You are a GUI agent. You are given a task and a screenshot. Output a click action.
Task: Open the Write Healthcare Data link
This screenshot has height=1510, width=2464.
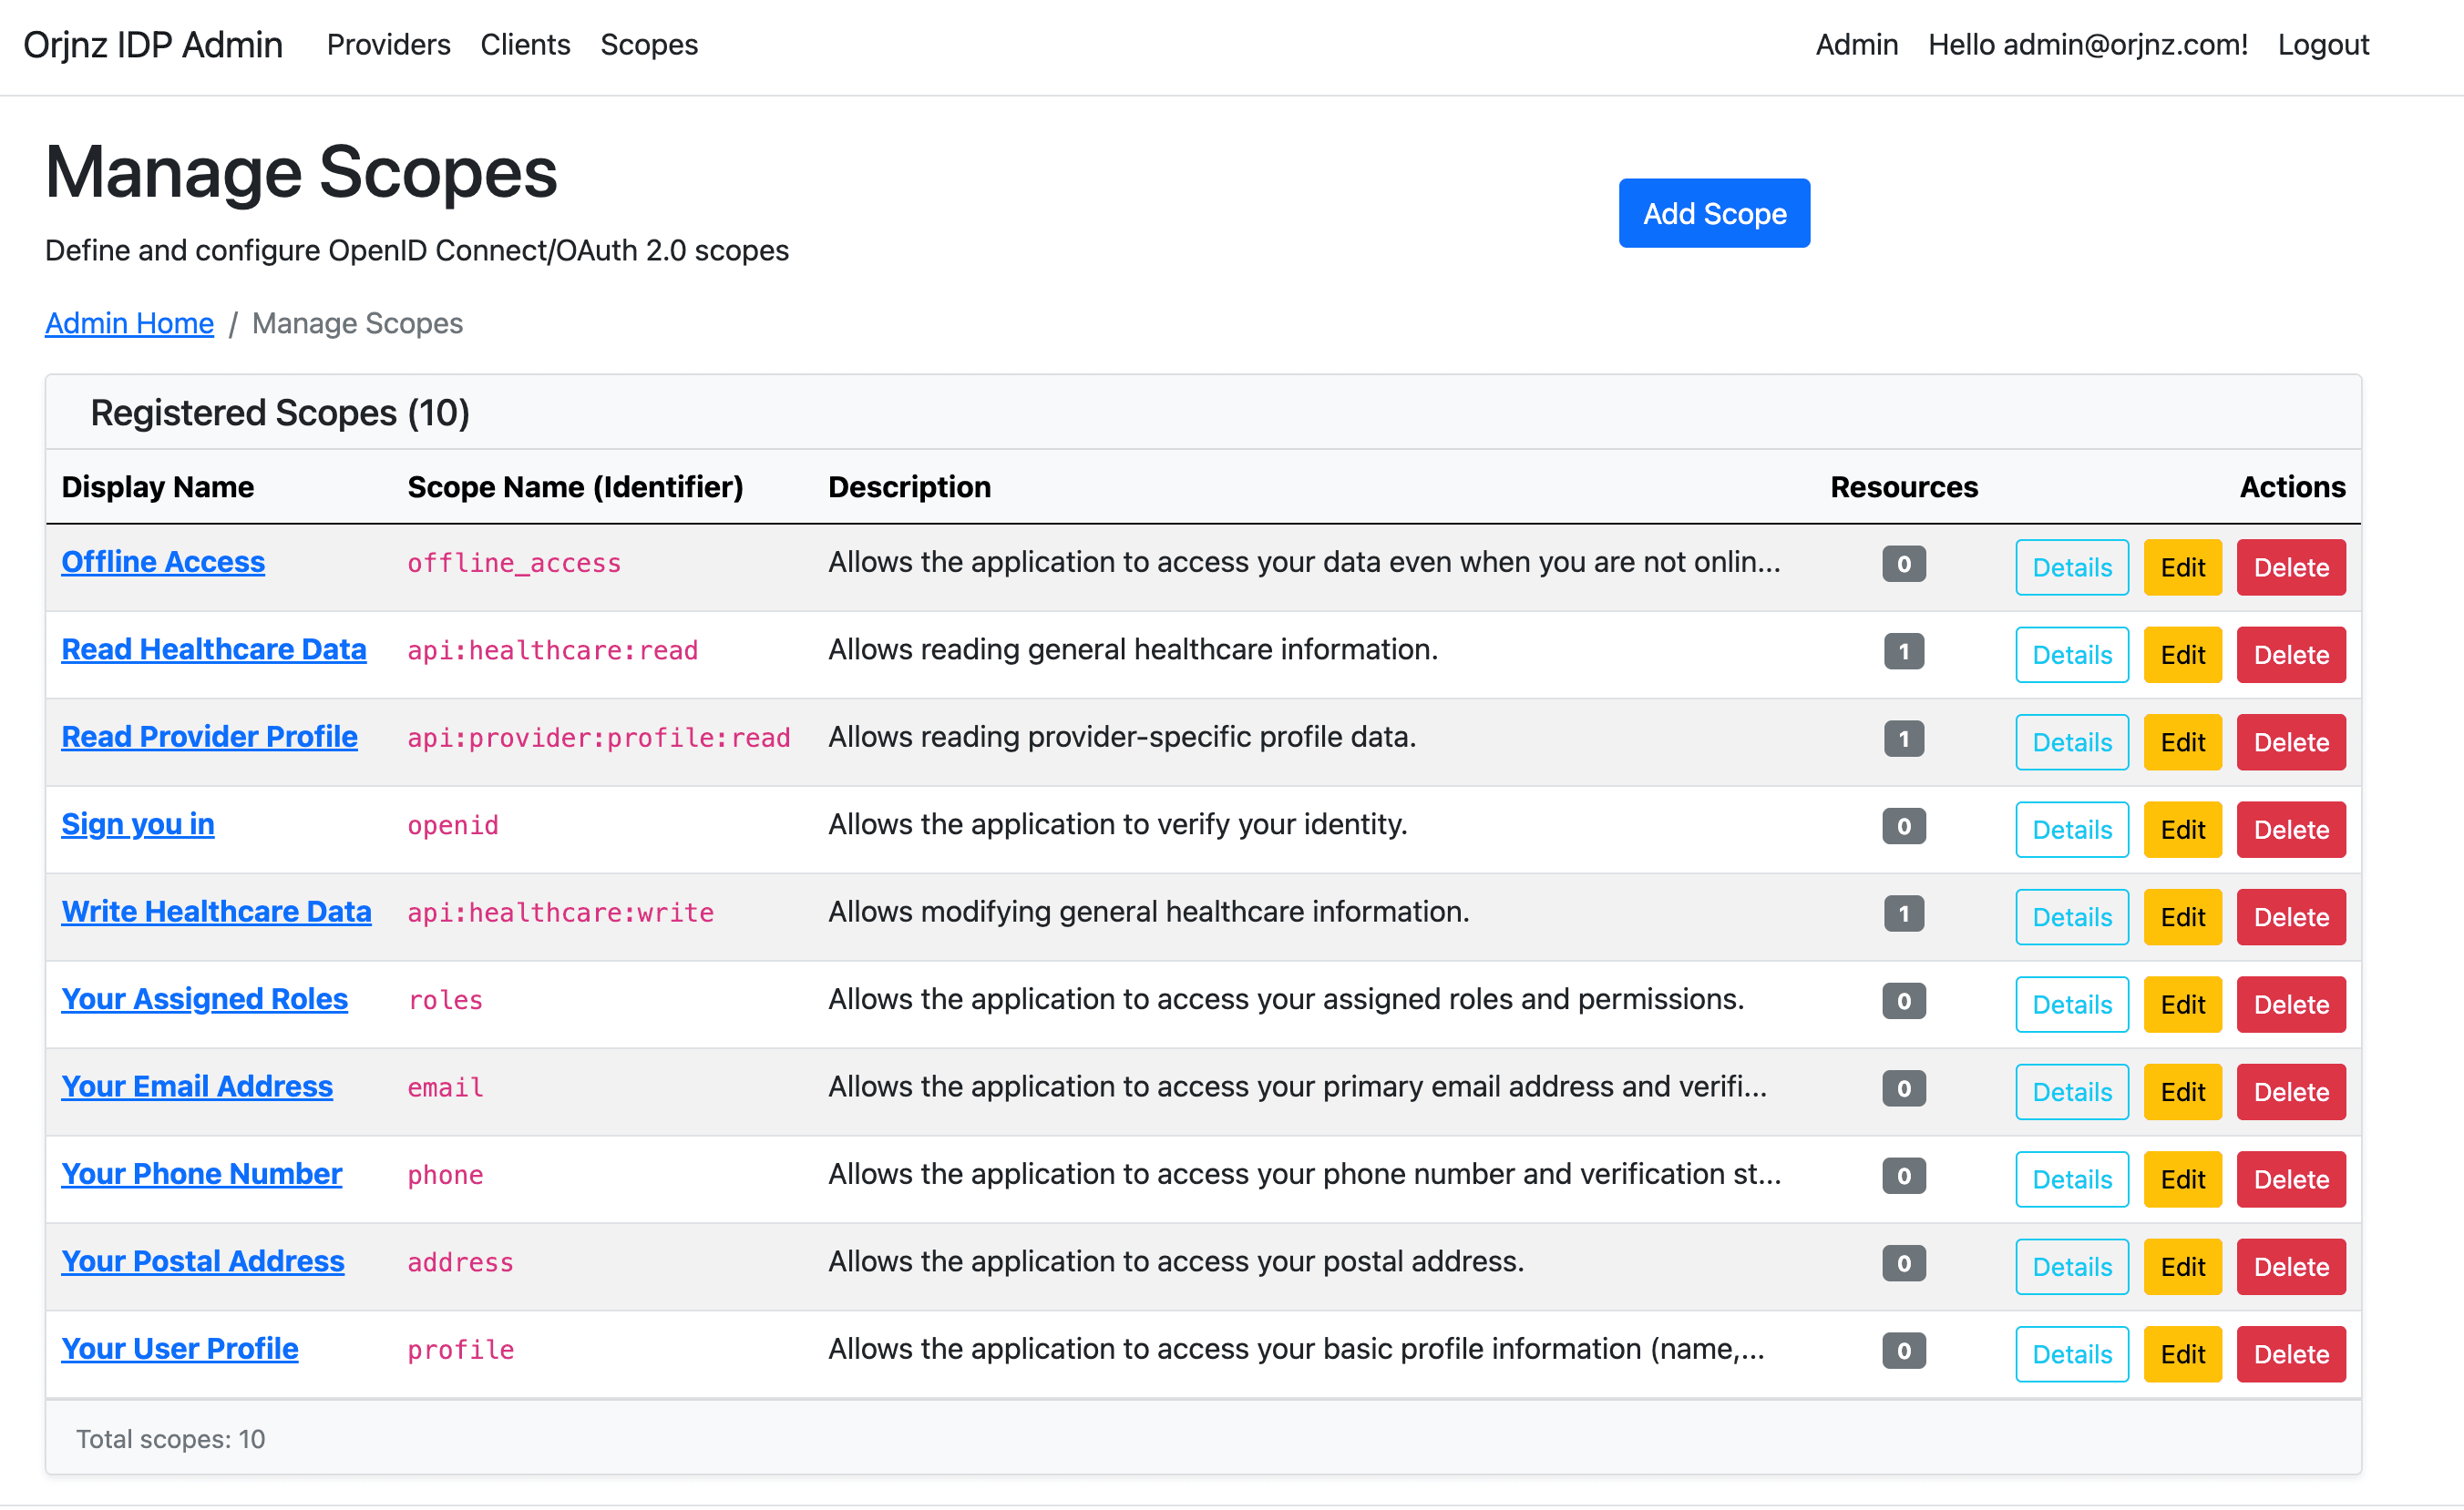tap(216, 912)
